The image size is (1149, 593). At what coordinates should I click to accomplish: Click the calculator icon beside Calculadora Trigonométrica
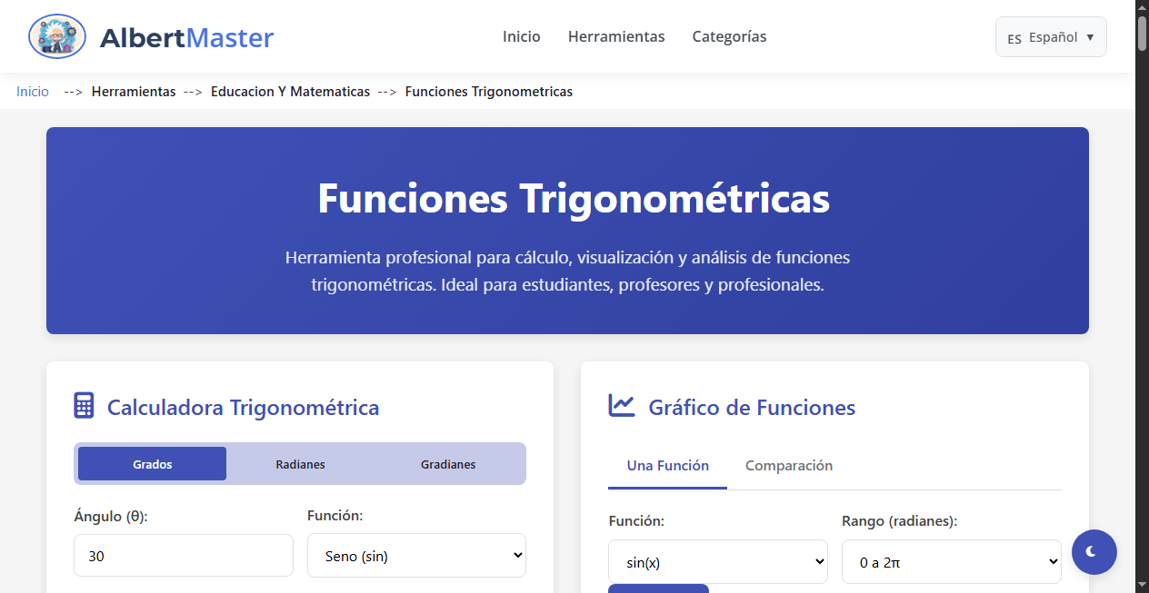tap(83, 405)
